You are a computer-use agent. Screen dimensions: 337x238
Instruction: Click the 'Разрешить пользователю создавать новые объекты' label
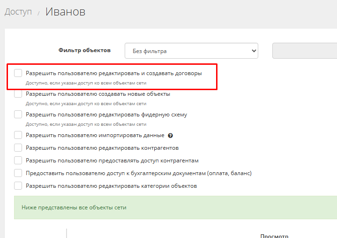point(98,94)
